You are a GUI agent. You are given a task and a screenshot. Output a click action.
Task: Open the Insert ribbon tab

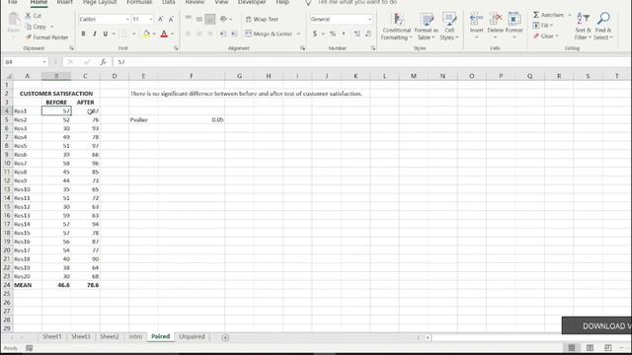coord(64,2)
